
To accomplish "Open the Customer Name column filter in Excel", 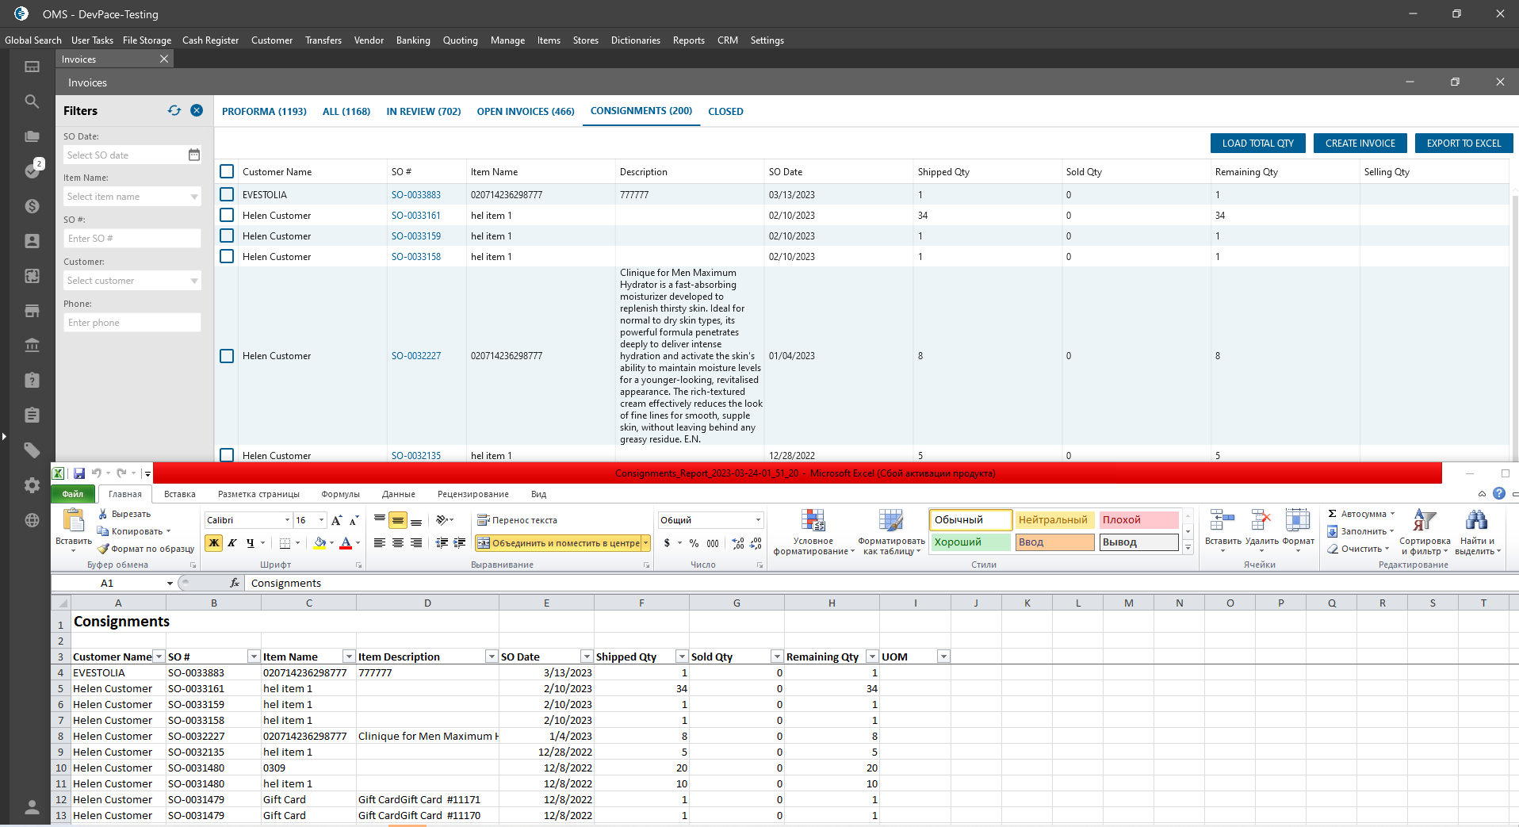I will 159,657.
